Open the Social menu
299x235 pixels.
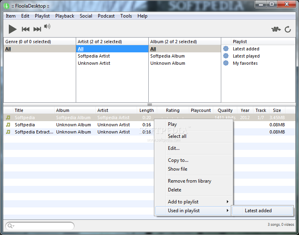tap(86, 16)
